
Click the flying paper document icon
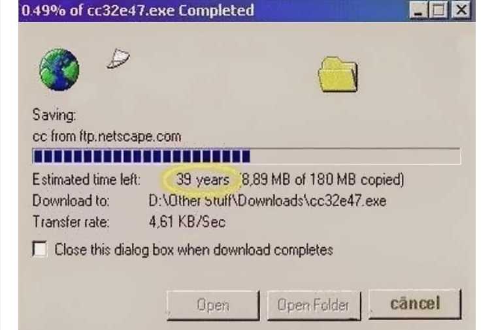coord(118,59)
